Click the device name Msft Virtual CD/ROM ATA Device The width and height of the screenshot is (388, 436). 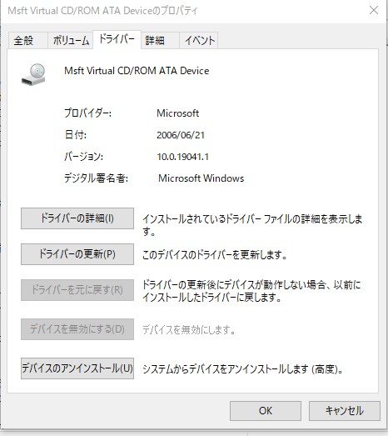click(x=137, y=71)
